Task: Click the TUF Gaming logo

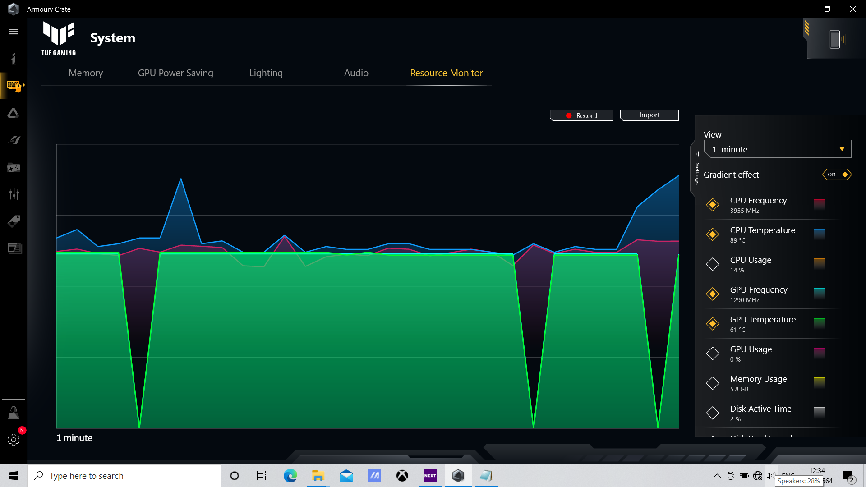Action: [59, 38]
